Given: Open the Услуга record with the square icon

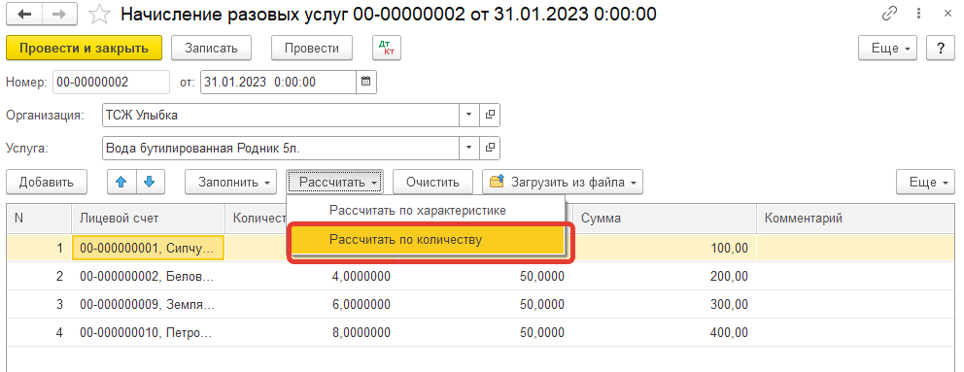Looking at the screenshot, I should pos(490,148).
